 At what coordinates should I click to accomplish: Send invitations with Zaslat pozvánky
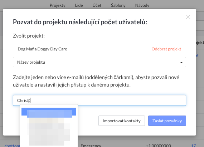point(167,121)
